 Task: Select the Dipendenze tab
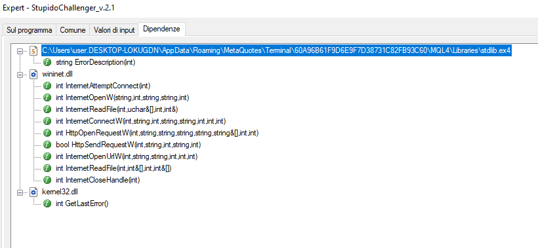161,29
